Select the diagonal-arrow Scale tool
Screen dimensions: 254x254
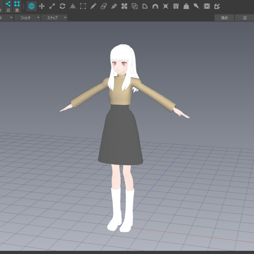pyautogui.click(x=52, y=6)
